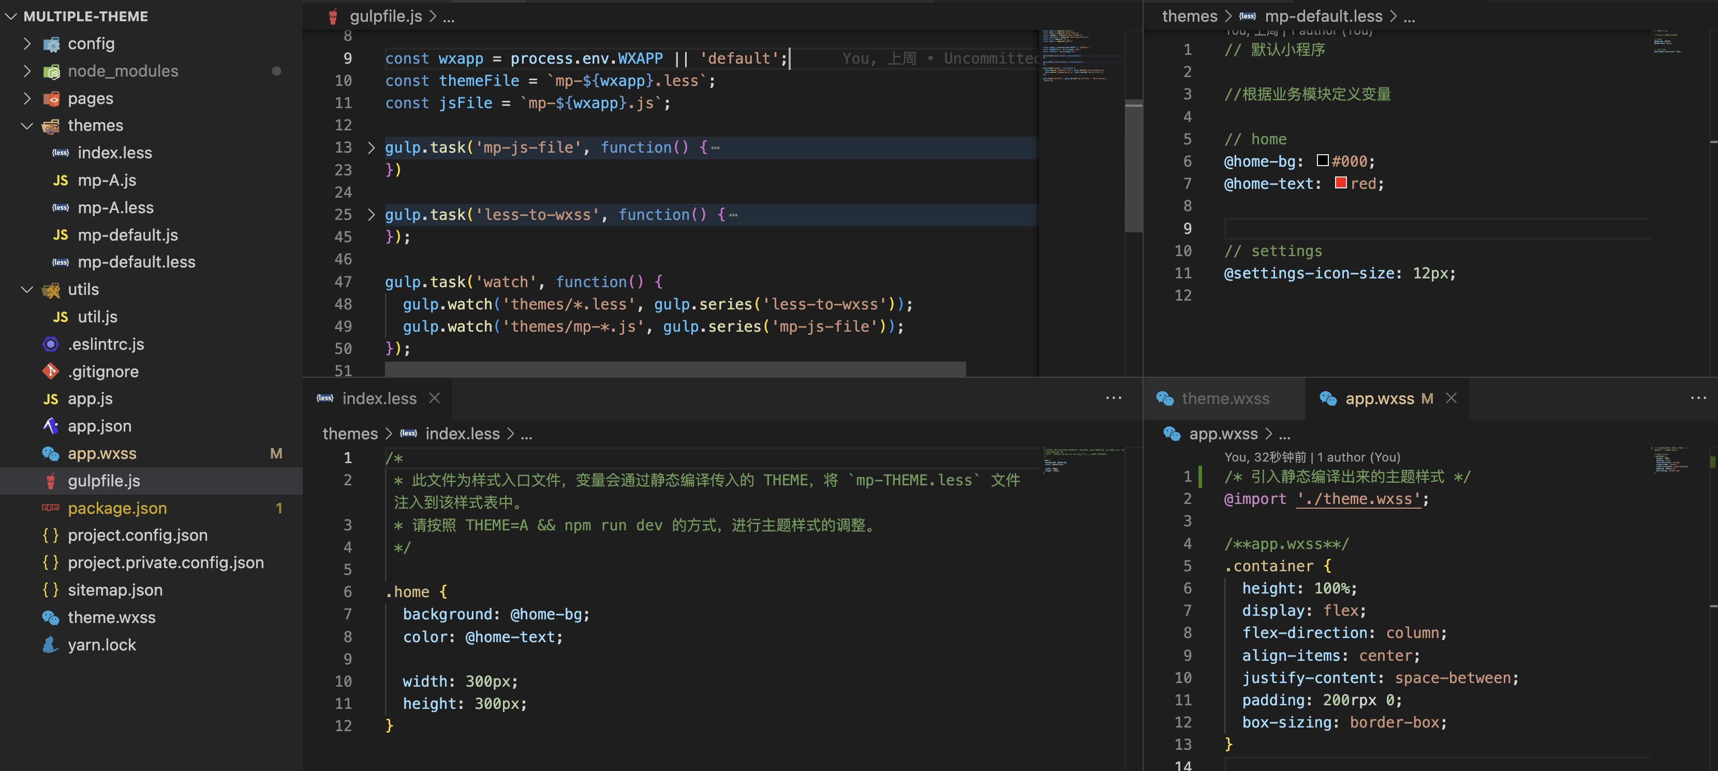Open the red color swatch for @home-text

coord(1341,183)
